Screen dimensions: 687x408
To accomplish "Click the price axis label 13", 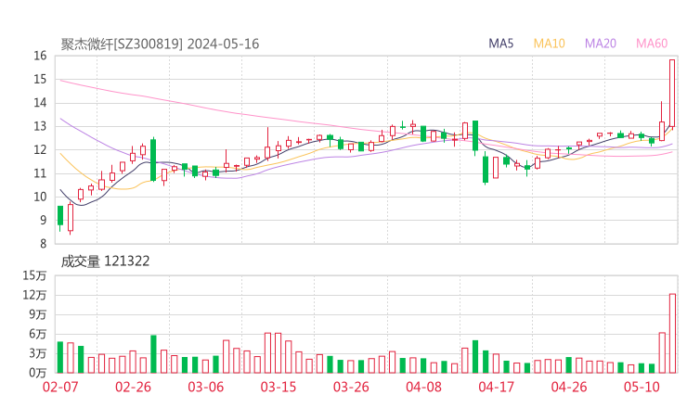I will [x=40, y=126].
